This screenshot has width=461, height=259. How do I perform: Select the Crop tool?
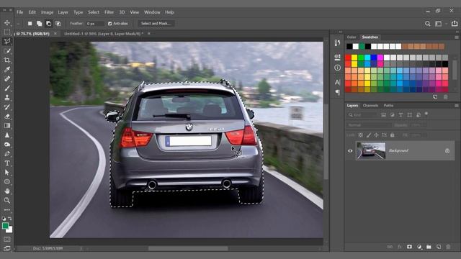point(7,60)
